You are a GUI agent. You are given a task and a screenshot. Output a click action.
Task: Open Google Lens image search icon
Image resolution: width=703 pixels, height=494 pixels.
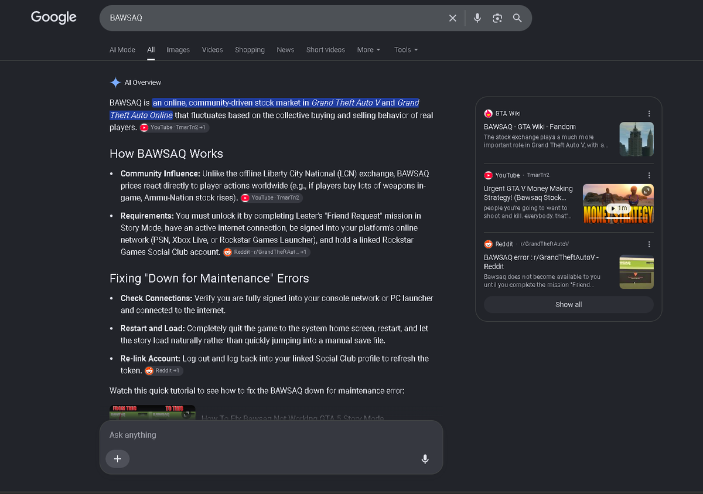(x=497, y=18)
